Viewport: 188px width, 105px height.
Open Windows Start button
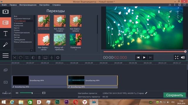[x=4, y=102]
